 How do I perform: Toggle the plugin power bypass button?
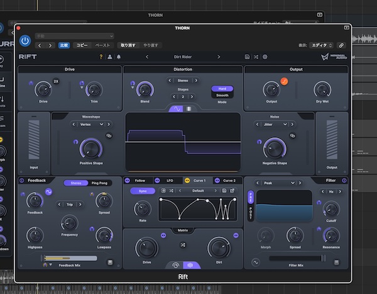(25, 41)
